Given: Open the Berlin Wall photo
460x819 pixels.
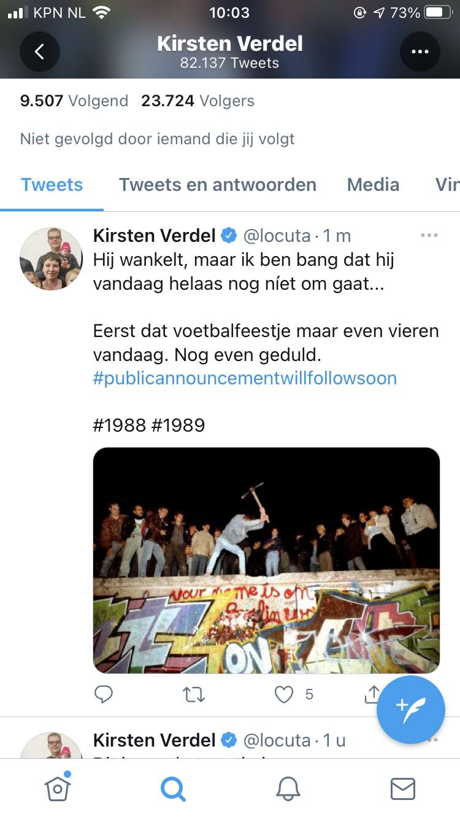Looking at the screenshot, I should click(266, 561).
